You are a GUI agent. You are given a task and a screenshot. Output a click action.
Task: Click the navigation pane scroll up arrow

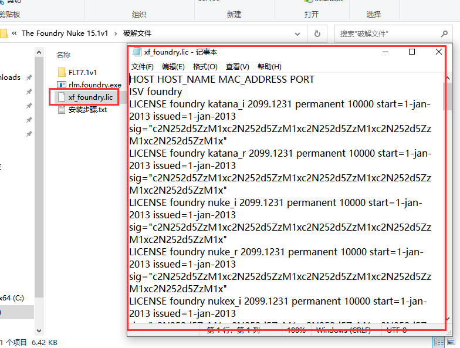point(39,53)
